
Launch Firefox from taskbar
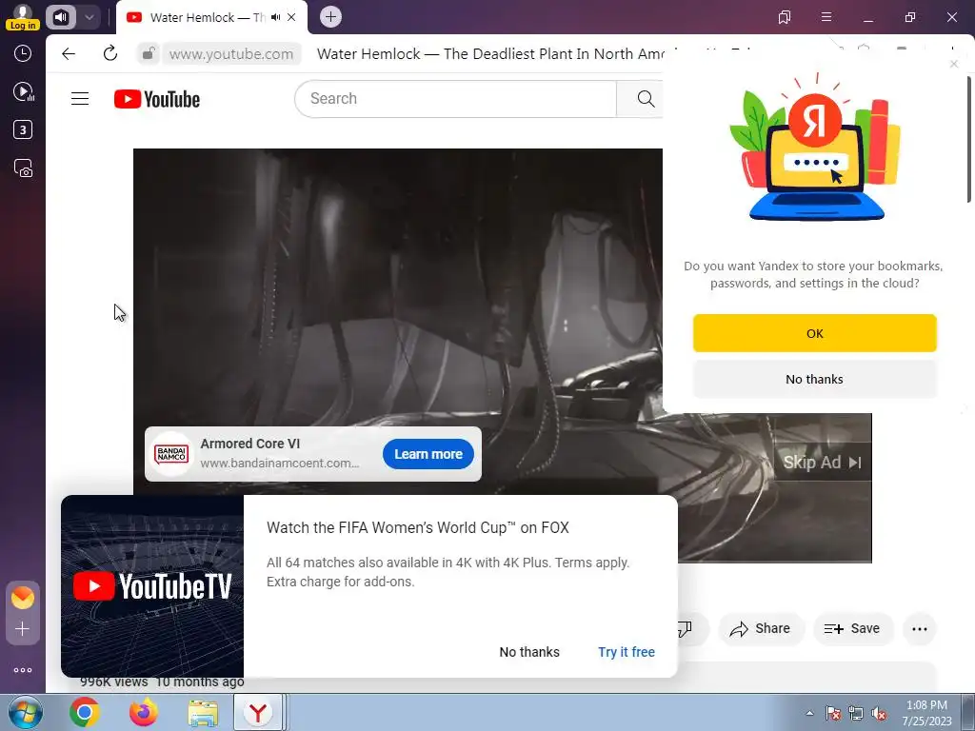[x=144, y=712]
